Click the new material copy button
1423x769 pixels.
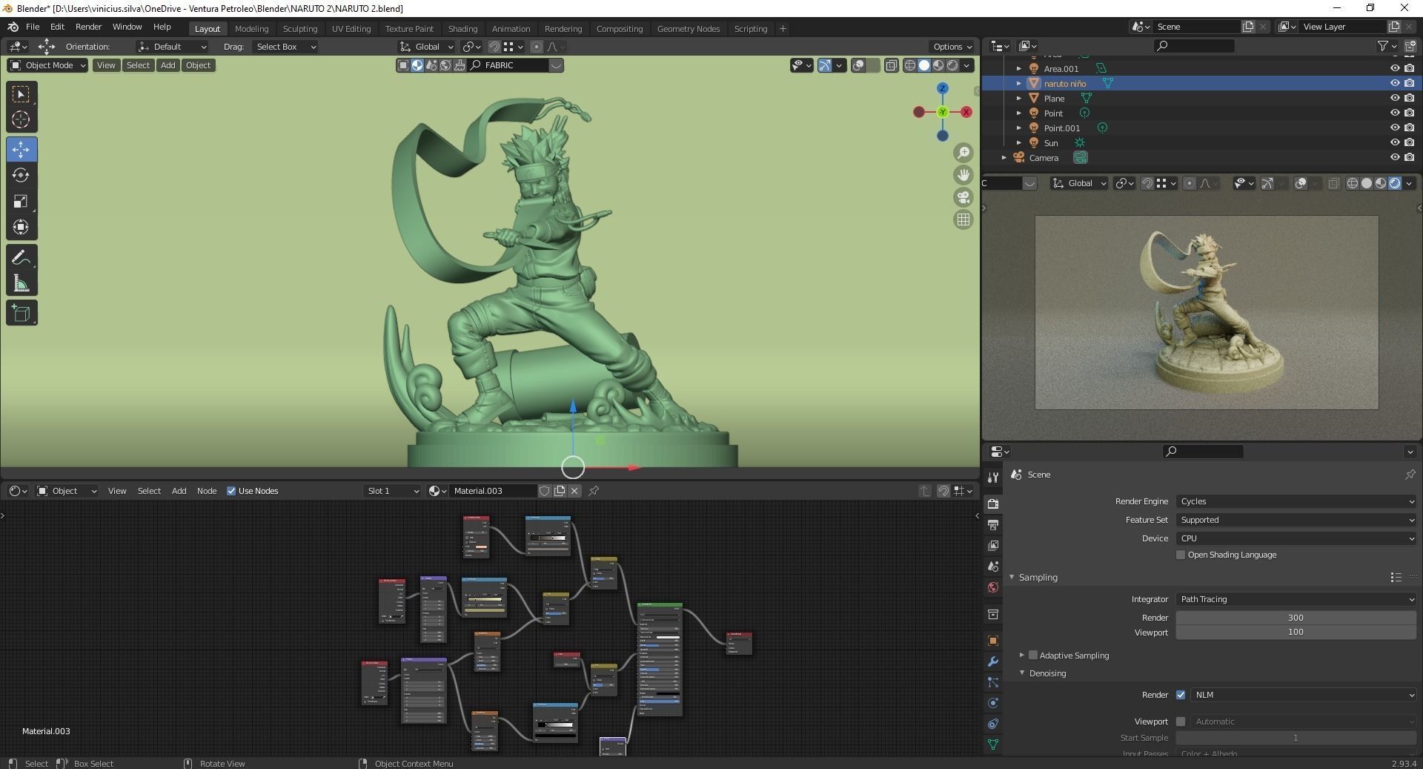(560, 491)
